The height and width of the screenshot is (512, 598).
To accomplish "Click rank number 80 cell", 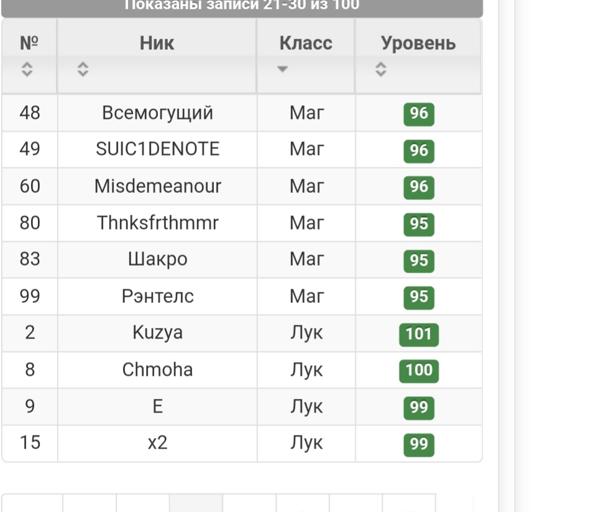I will [30, 223].
